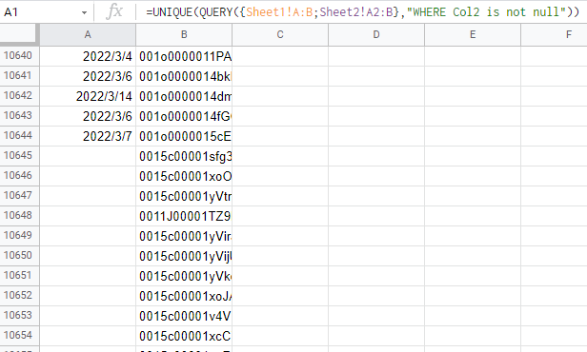Select row header 10643
The height and width of the screenshot is (352, 587).
click(x=19, y=116)
